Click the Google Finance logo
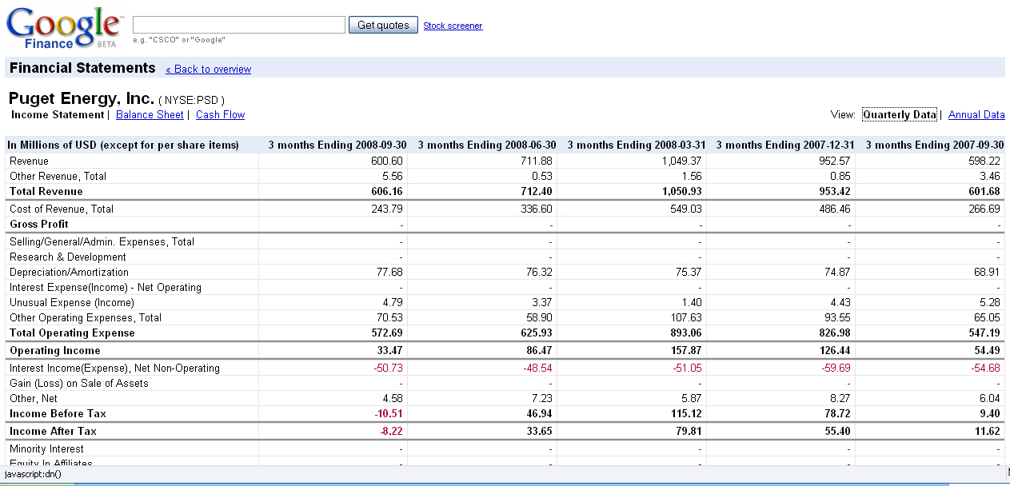 click(x=65, y=27)
